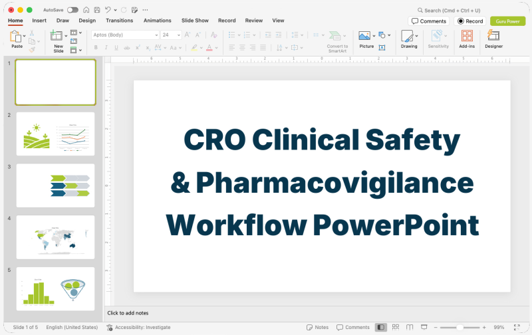Viewport: 532px width, 335px height.
Task: Open the ellipsis More options in title bar
Action: pyautogui.click(x=145, y=10)
